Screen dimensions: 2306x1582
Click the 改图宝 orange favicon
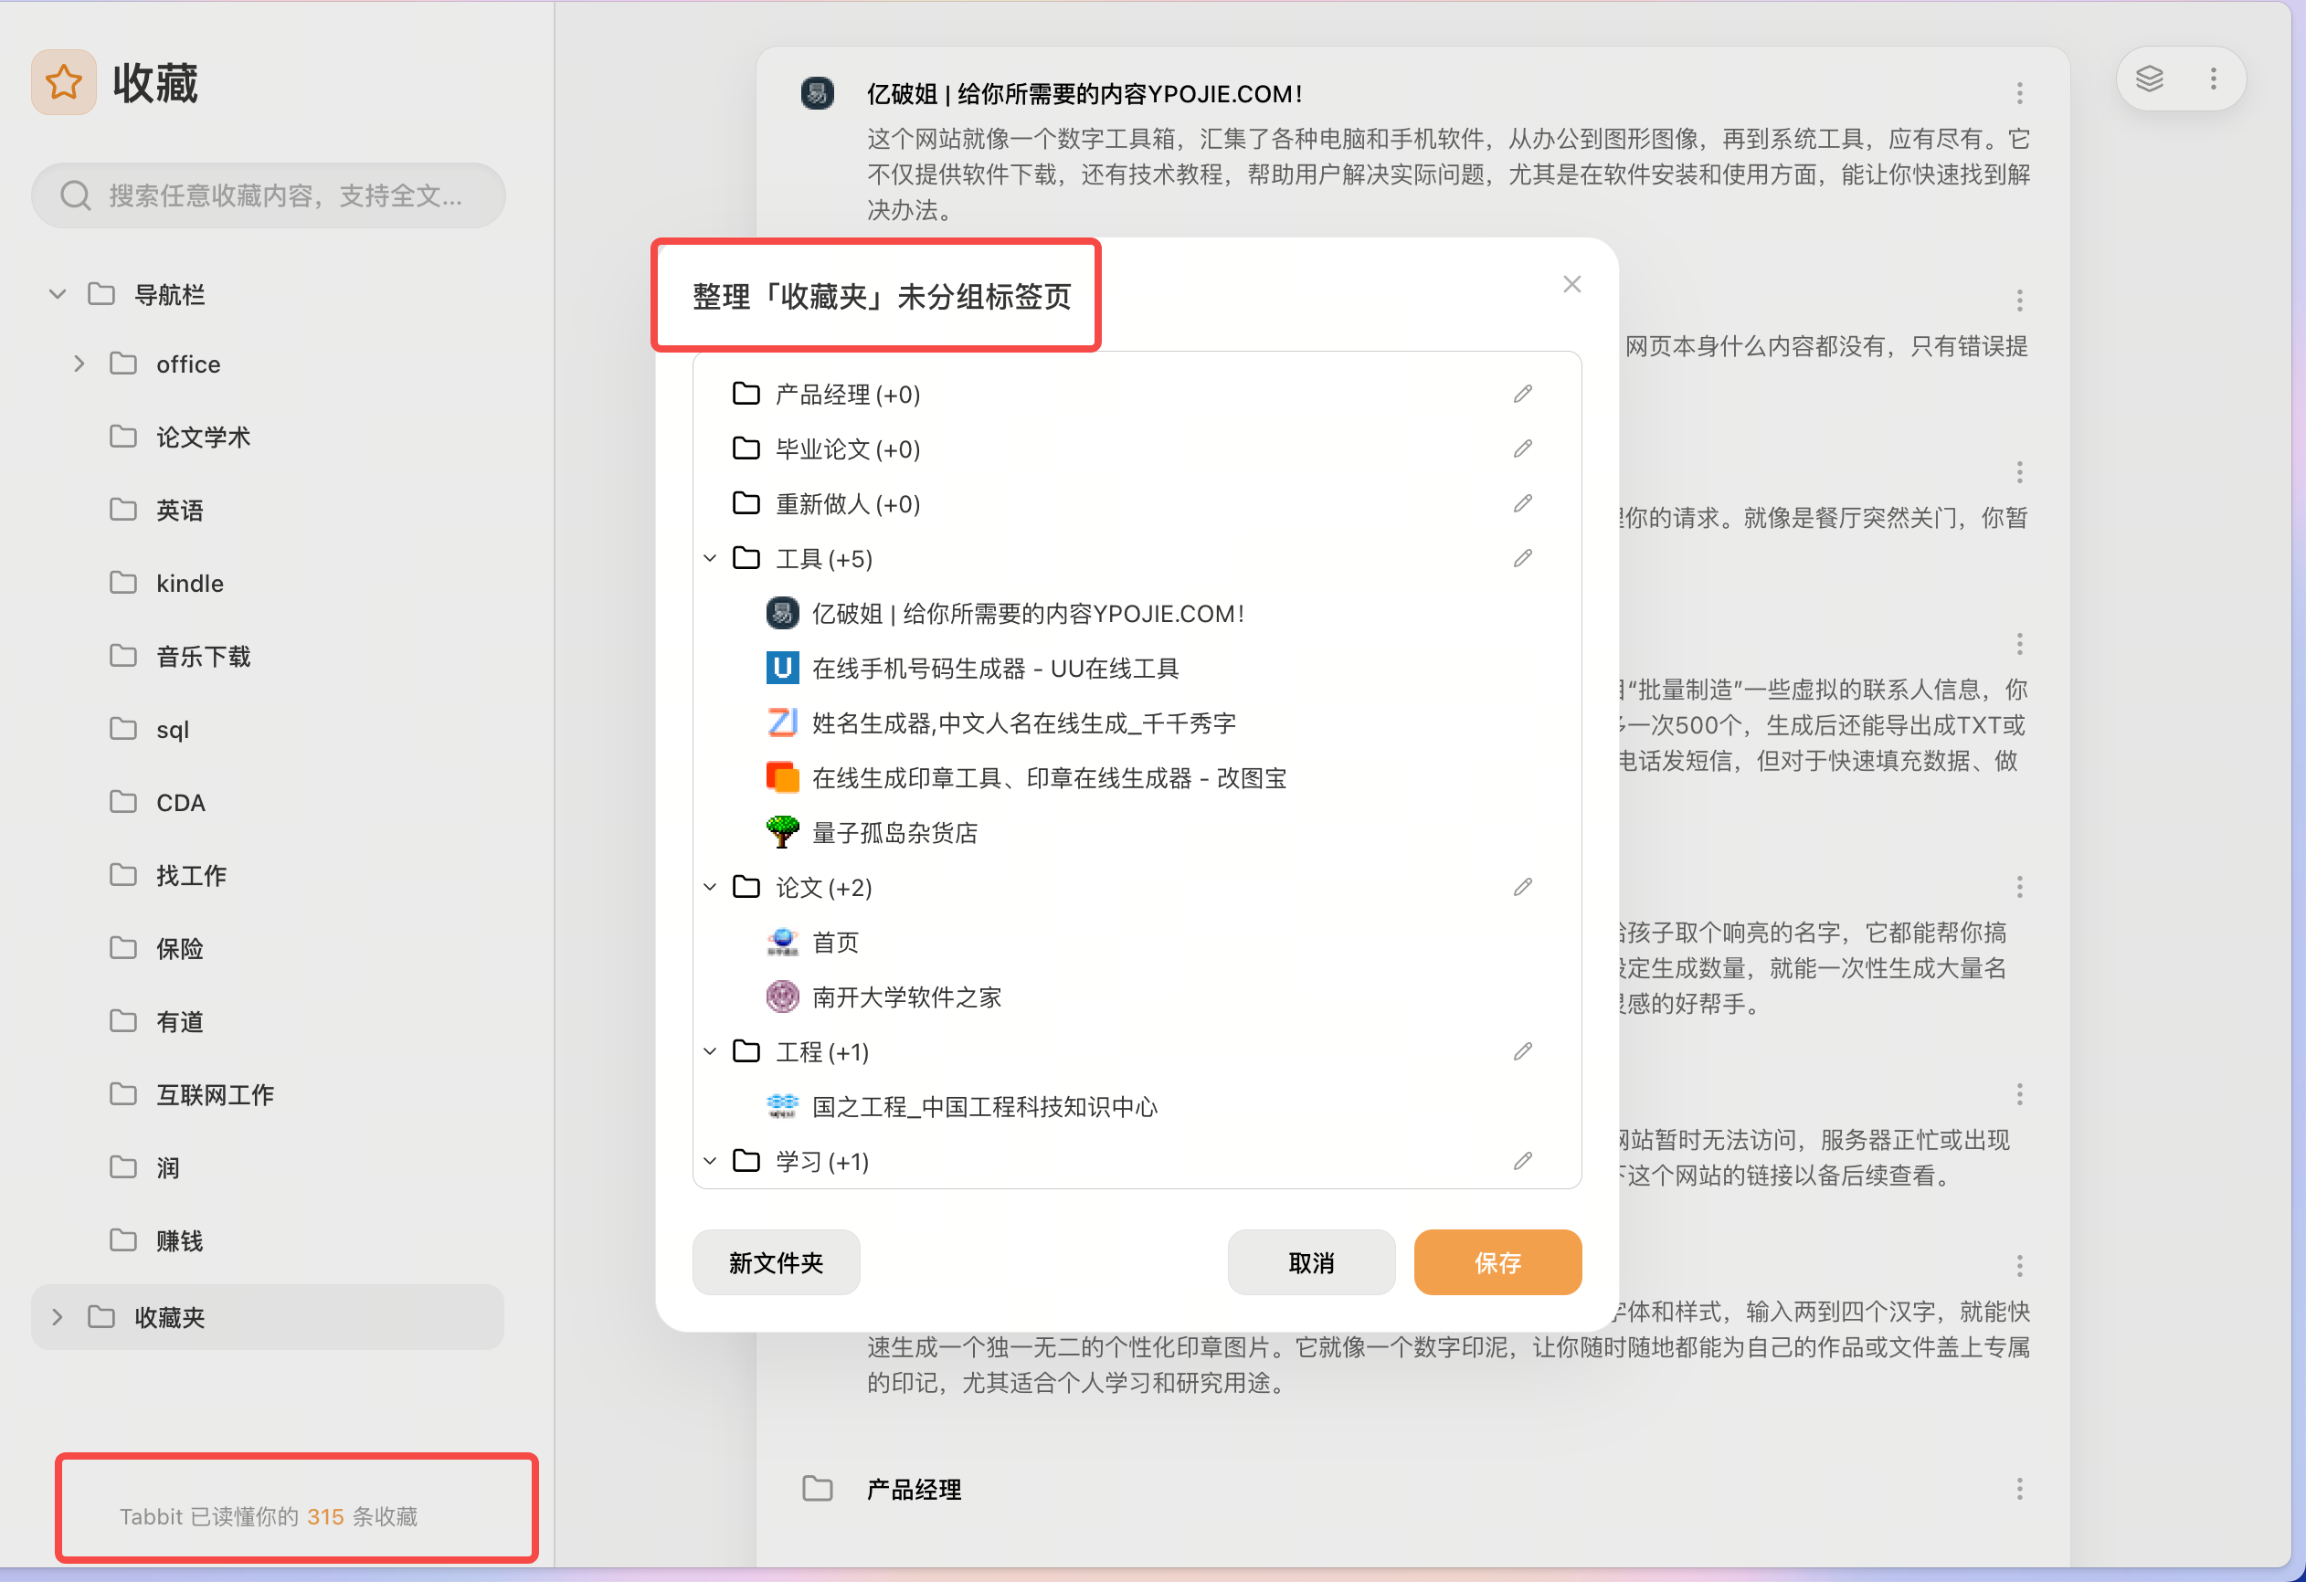pos(782,778)
